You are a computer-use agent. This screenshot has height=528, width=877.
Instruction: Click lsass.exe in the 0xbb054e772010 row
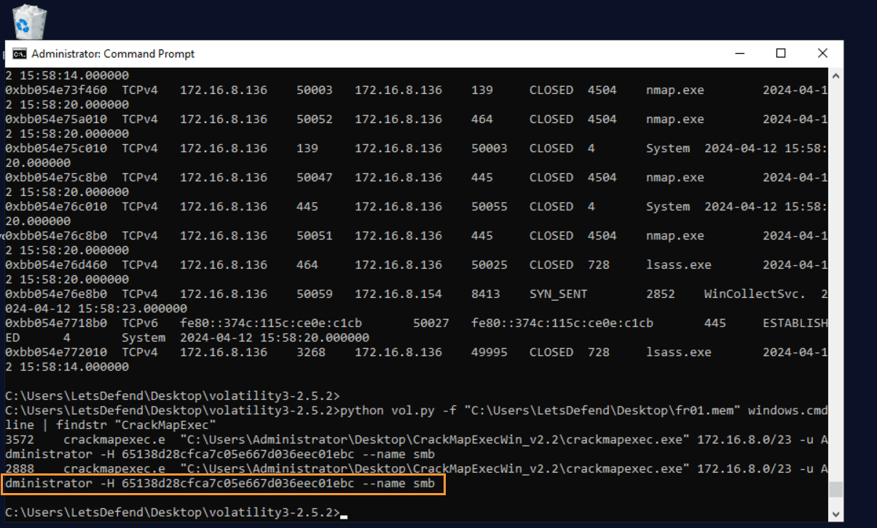tap(679, 352)
